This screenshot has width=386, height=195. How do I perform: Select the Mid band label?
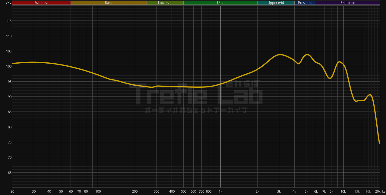[220, 3]
